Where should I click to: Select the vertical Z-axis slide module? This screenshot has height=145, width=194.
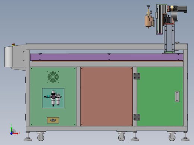click(160, 19)
